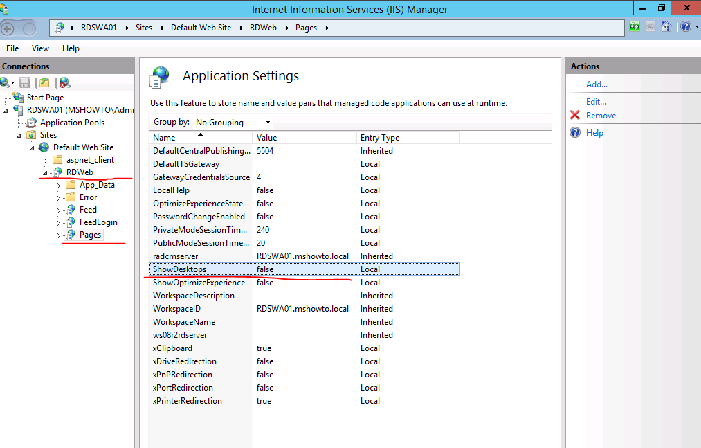Expand the aspnet_client folder node
701x448 pixels.
pyautogui.click(x=45, y=160)
